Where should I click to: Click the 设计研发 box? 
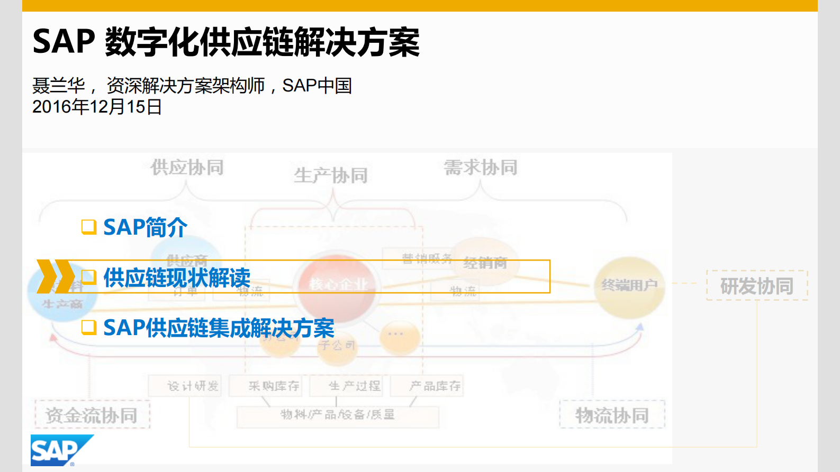(x=185, y=386)
